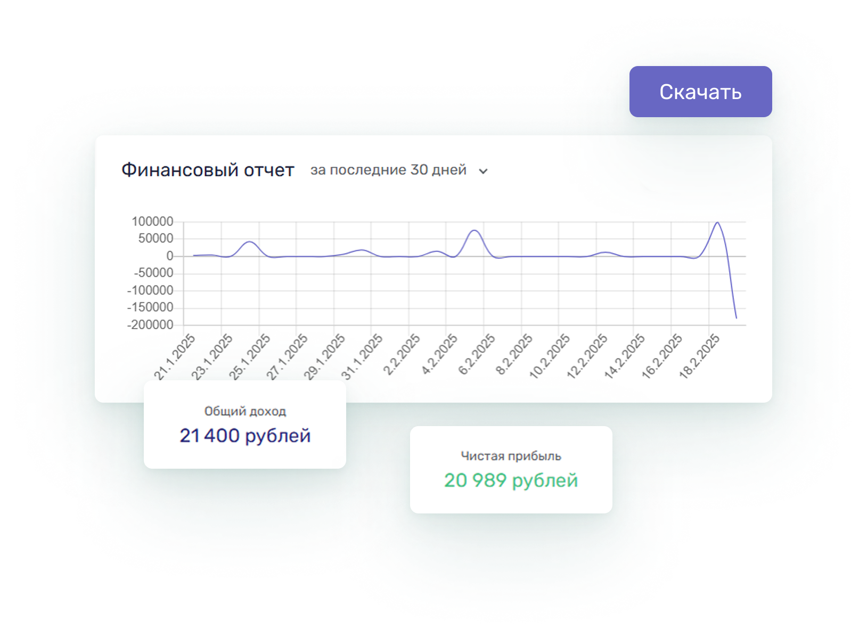
Task: Click the Скачать button
Action: (700, 92)
